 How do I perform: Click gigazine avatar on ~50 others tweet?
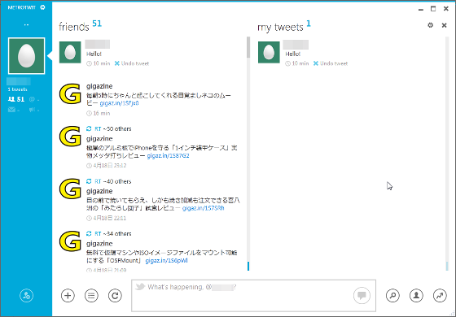[x=70, y=137]
